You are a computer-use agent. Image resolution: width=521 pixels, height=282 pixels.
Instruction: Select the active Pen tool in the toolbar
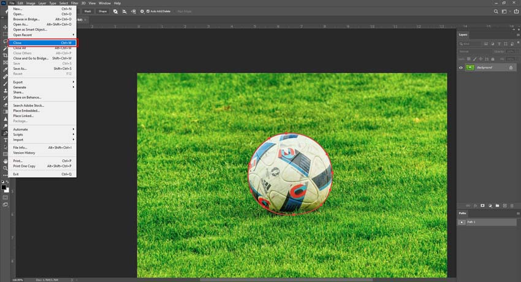(5, 133)
